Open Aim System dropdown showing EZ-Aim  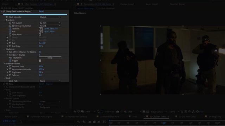tap(50, 23)
